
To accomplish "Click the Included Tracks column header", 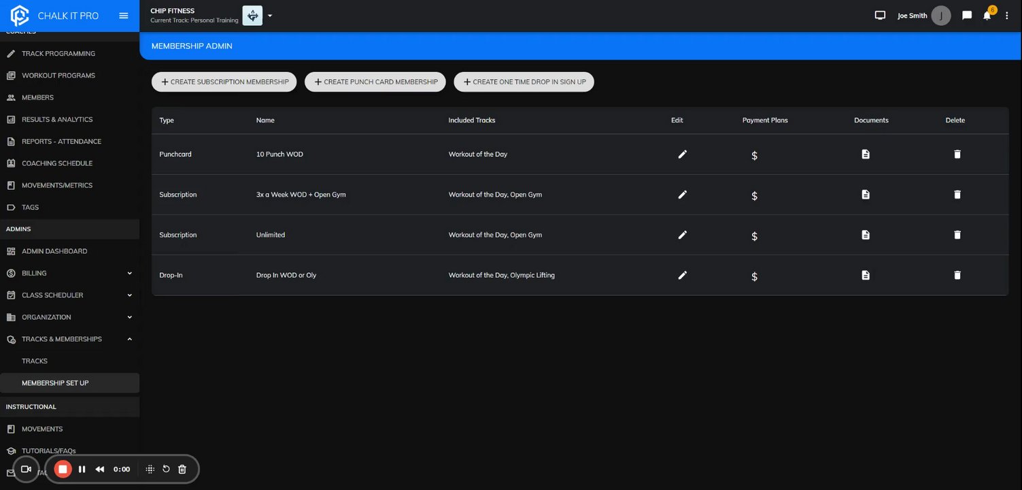I will (472, 120).
